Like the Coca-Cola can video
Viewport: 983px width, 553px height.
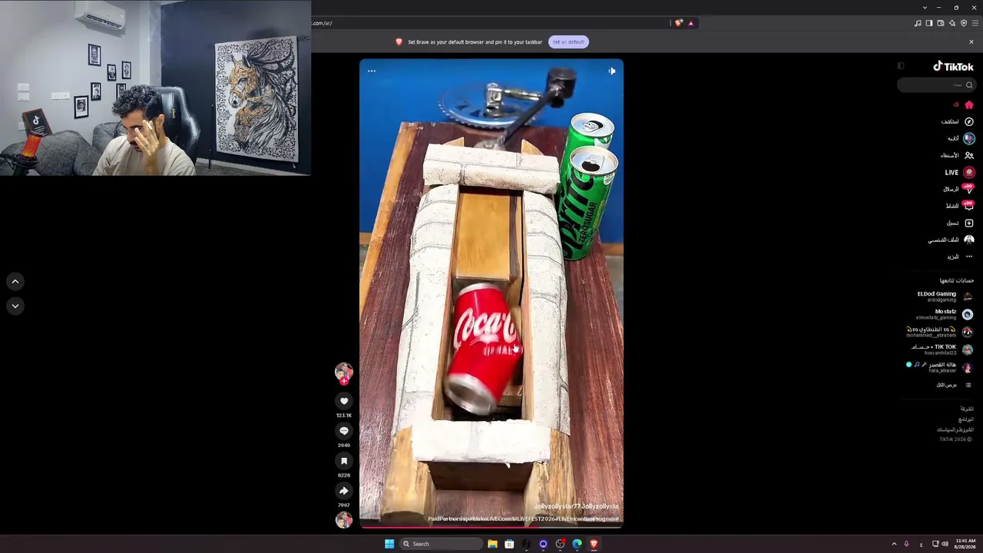344,401
